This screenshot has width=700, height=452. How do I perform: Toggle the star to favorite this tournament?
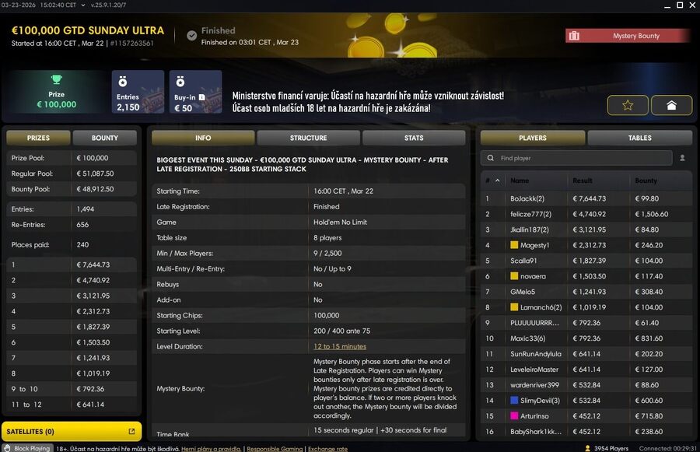tap(628, 104)
